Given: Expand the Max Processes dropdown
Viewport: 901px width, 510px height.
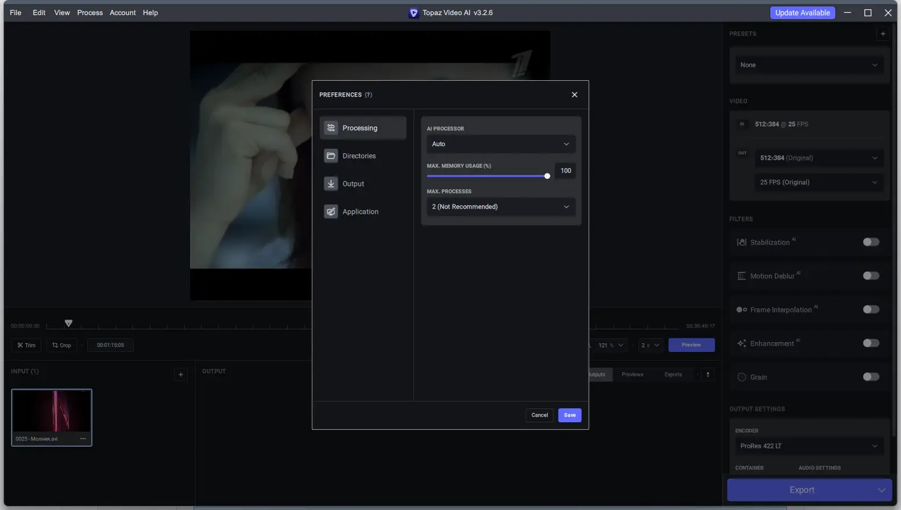Looking at the screenshot, I should [501, 207].
